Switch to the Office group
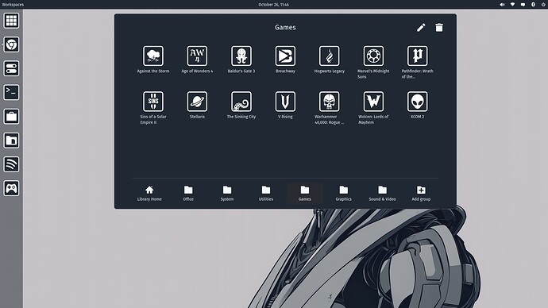The image size is (548, 308). pos(188,194)
